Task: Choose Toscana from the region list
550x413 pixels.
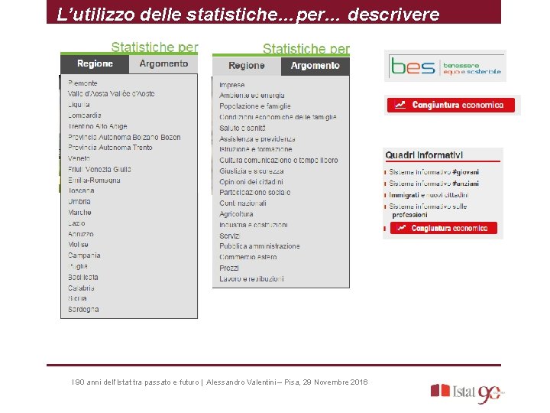Action: click(x=81, y=190)
